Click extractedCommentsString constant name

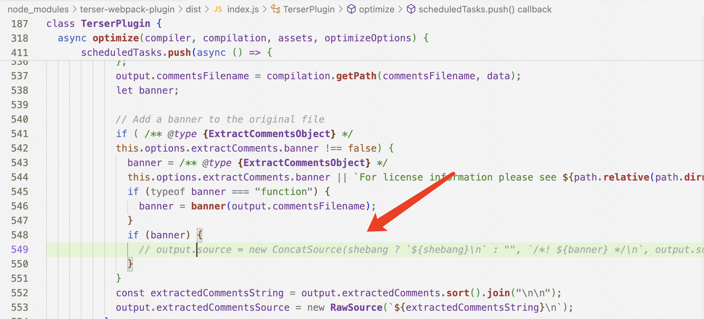217,293
